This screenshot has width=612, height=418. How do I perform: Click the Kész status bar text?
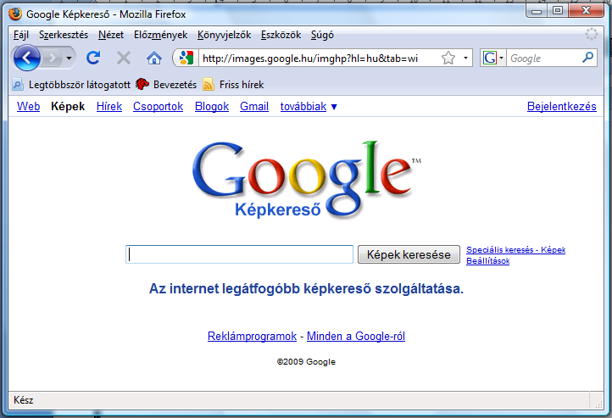(24, 400)
